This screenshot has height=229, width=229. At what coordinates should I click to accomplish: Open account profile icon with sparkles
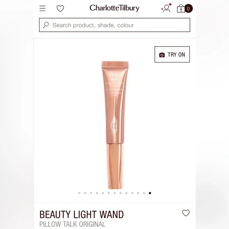(167, 8)
